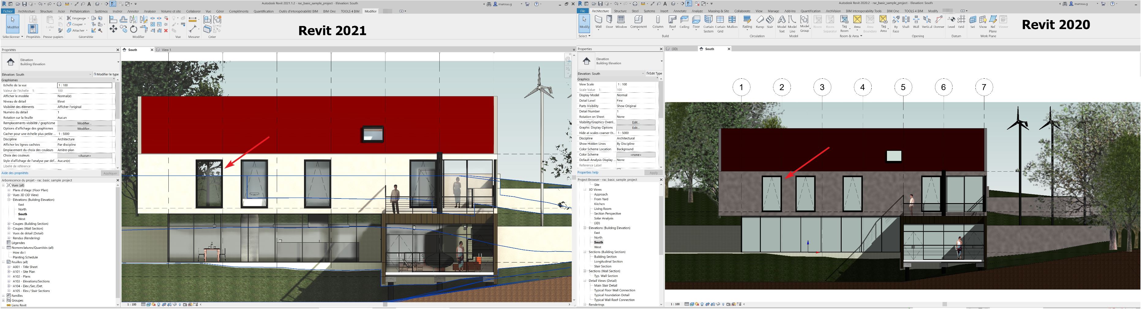Select the Move tool in Revit 2021 ribbon
Viewport: 1142px width, 309px height.
click(x=114, y=29)
